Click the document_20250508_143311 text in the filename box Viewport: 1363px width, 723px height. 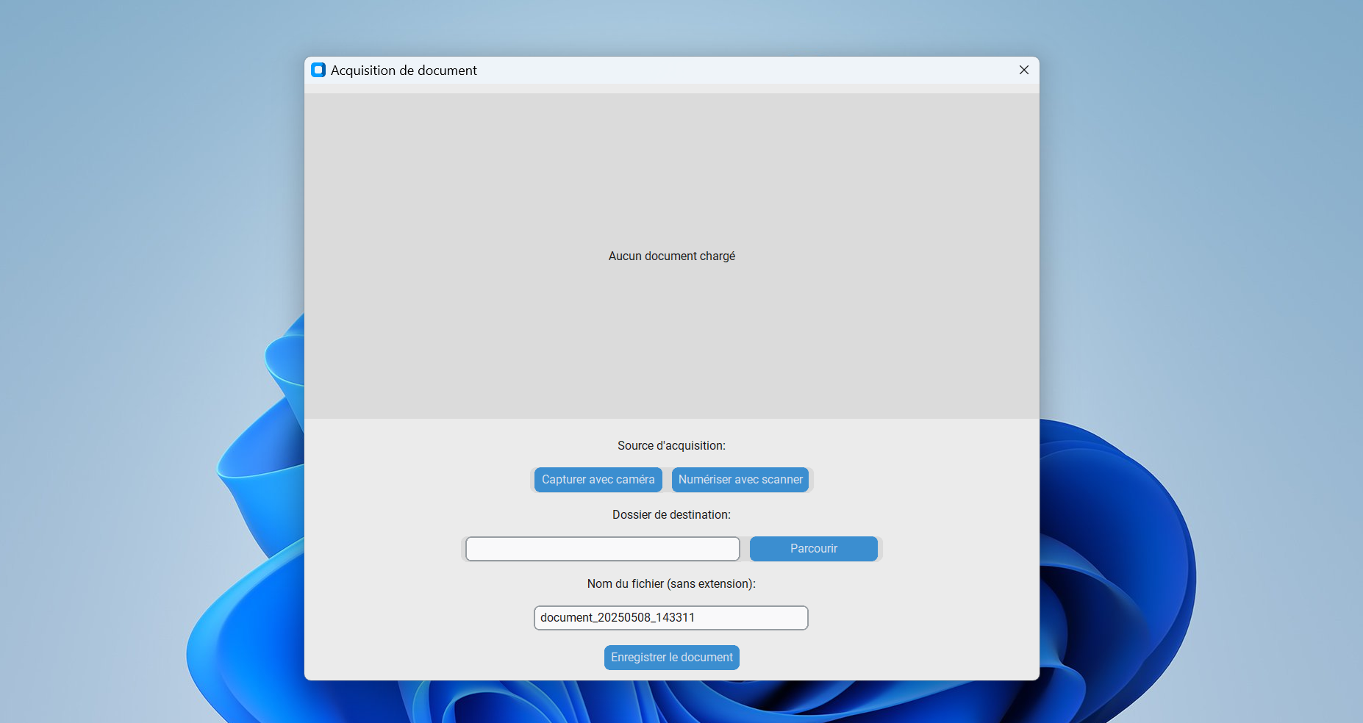click(x=618, y=618)
